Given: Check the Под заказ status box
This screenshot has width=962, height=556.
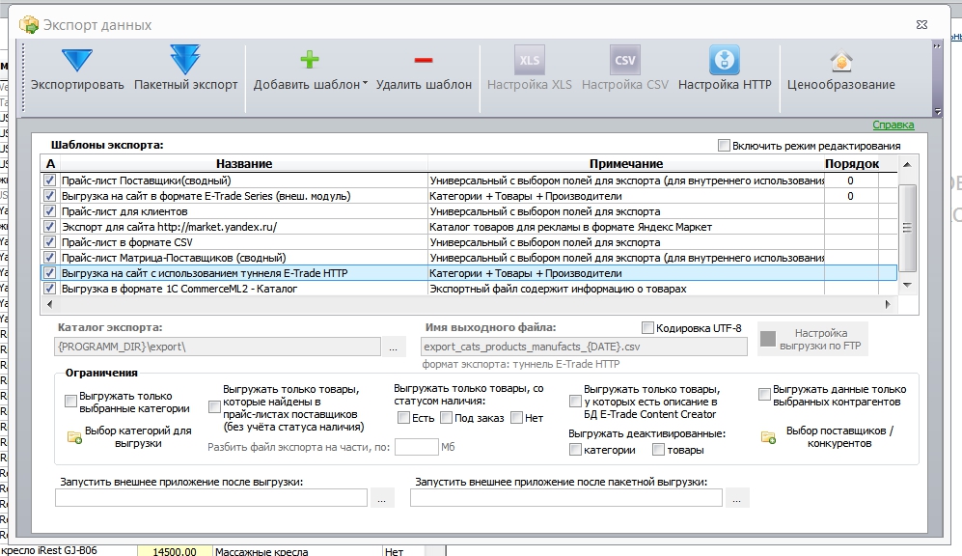Looking at the screenshot, I should (x=446, y=417).
